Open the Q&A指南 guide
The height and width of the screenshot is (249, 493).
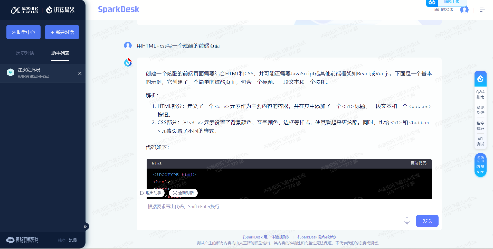(x=480, y=94)
